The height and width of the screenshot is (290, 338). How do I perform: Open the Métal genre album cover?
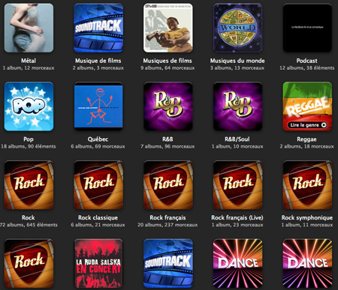click(29, 28)
